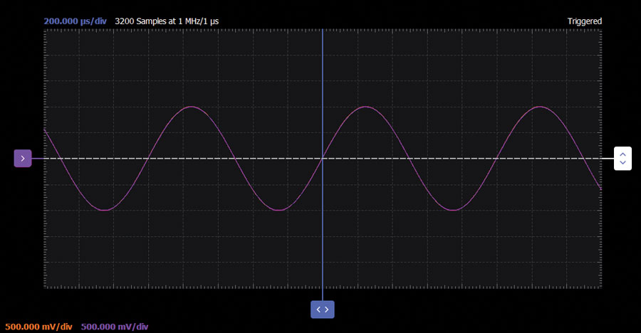
Task: Click the rightmost trough of the sine waveform
Action: (453, 210)
